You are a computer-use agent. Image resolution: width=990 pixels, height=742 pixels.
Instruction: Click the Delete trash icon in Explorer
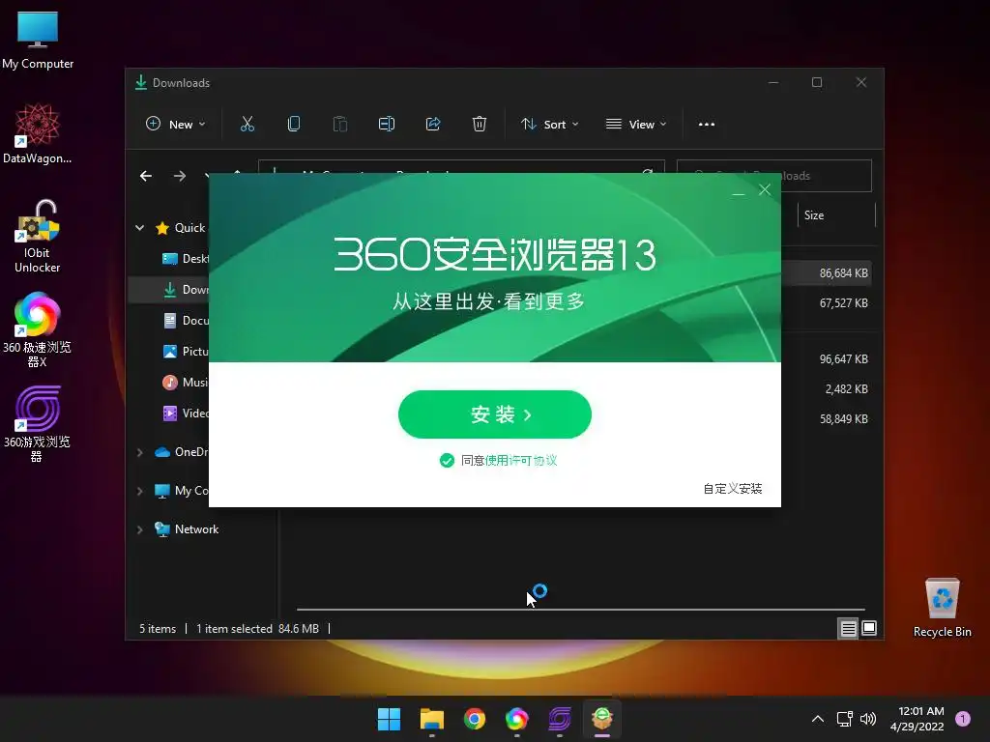tap(480, 125)
